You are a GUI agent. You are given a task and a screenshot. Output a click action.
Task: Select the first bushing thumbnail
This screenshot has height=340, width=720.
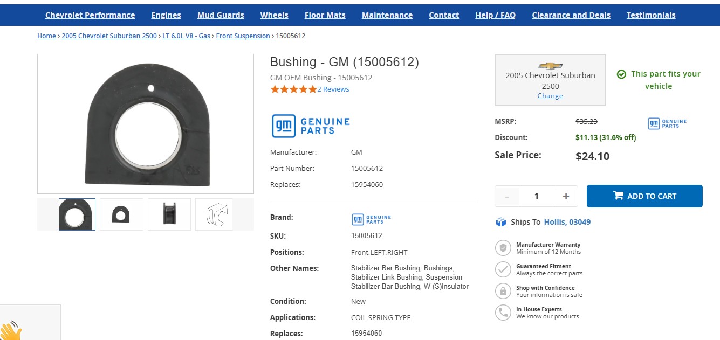pyautogui.click(x=76, y=214)
